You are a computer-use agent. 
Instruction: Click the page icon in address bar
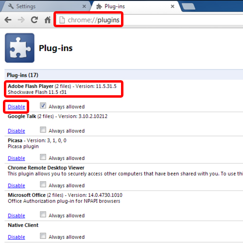[62, 20]
